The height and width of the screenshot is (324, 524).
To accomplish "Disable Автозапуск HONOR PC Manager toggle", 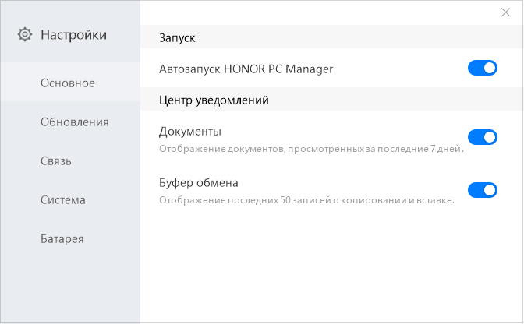I will coord(482,69).
